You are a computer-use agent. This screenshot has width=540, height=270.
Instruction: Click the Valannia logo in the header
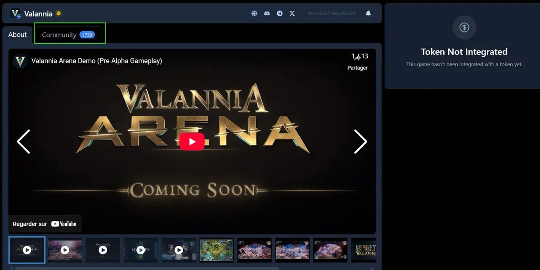coord(16,13)
